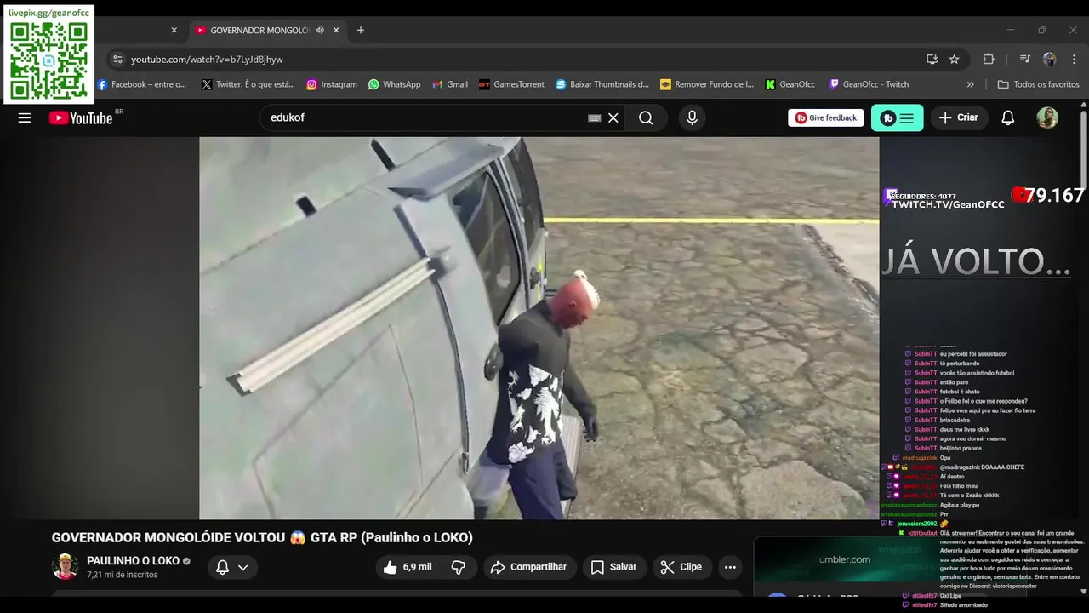Screen dimensions: 1089x613
Task: View site information icon beside URL
Action: pyautogui.click(x=117, y=60)
